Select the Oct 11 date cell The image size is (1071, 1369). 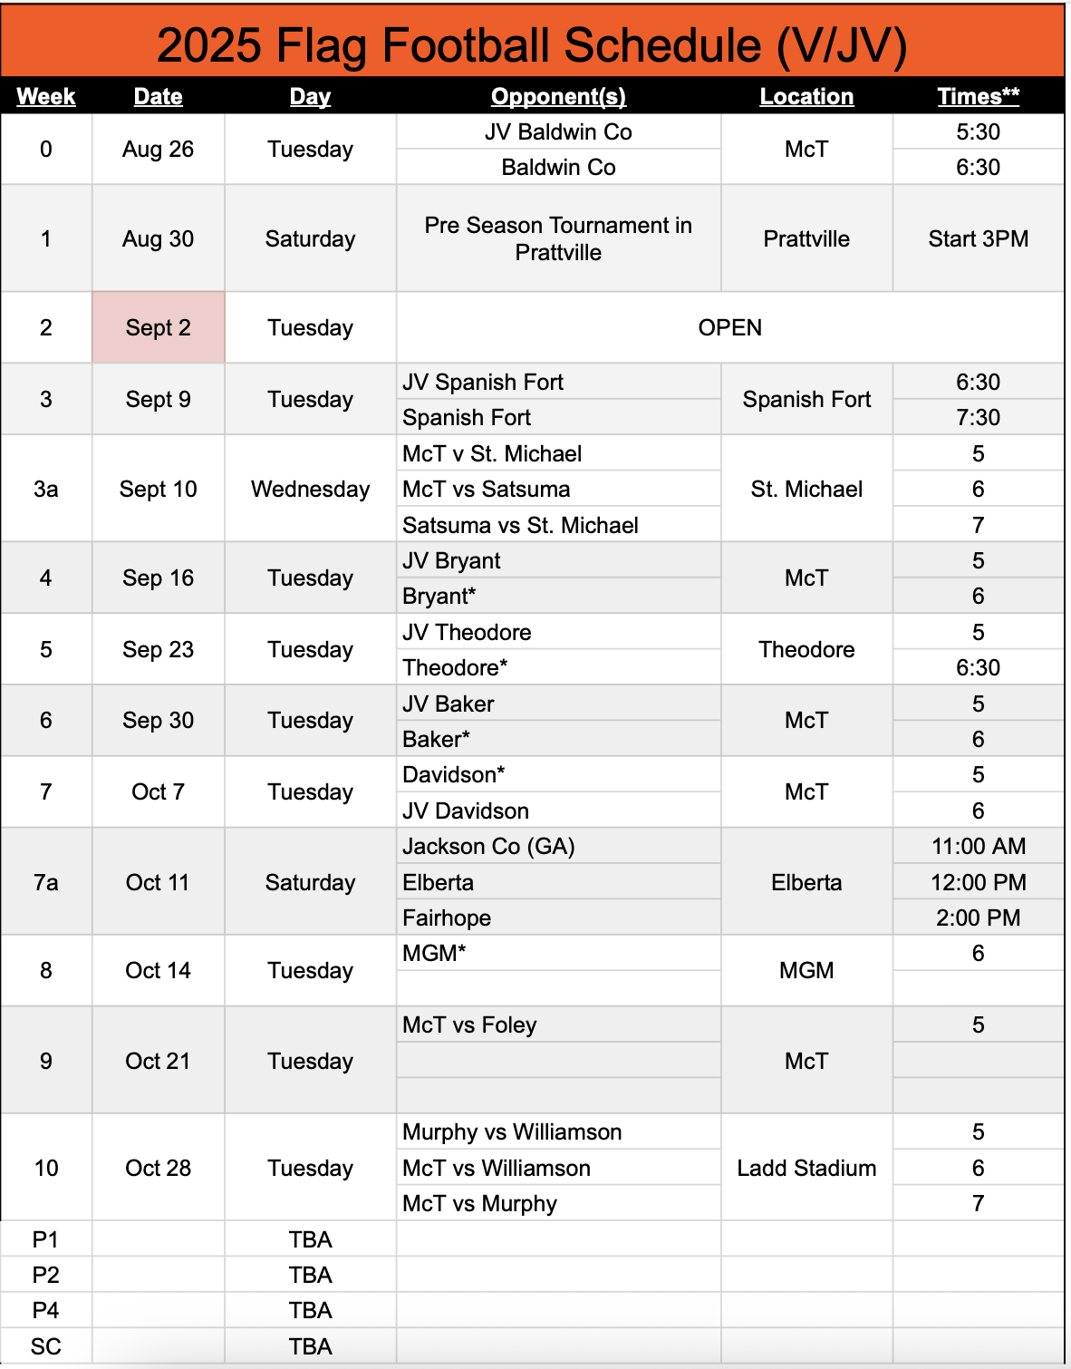[159, 882]
